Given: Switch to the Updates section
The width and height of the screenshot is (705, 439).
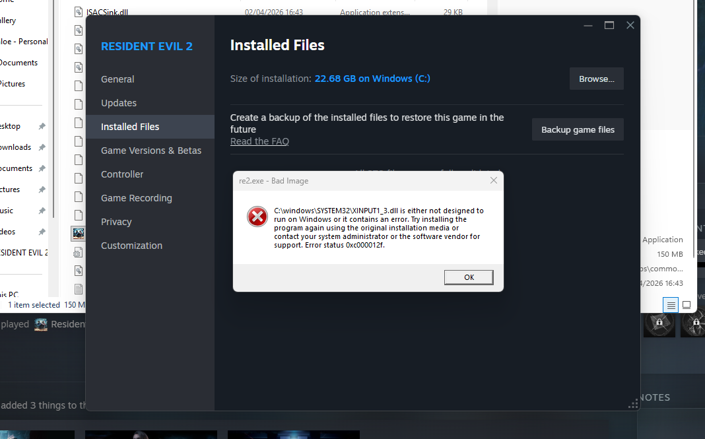Looking at the screenshot, I should (x=119, y=103).
